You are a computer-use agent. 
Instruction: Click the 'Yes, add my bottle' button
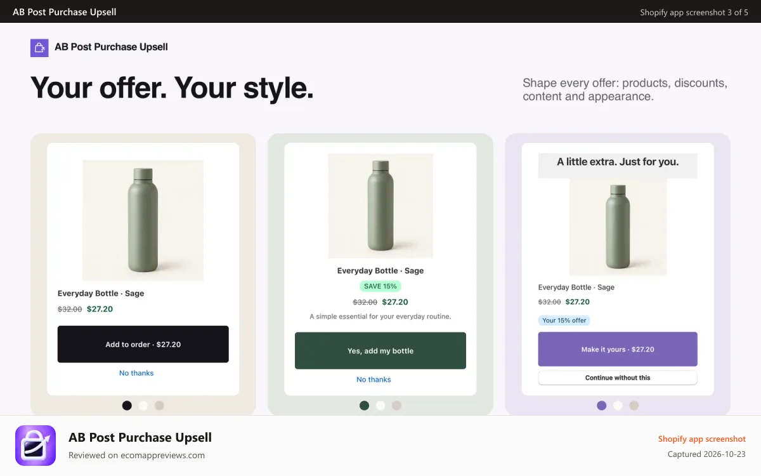coord(380,351)
